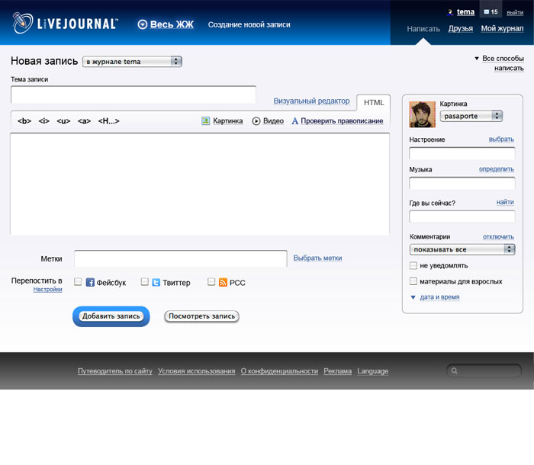The image size is (534, 465).
Task: Open the в журнале tema dropdown
Action: pyautogui.click(x=132, y=62)
